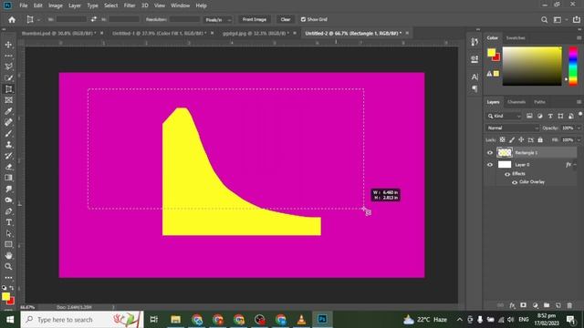Toggle lock position
This screenshot has width=584, height=328.
[x=521, y=139]
